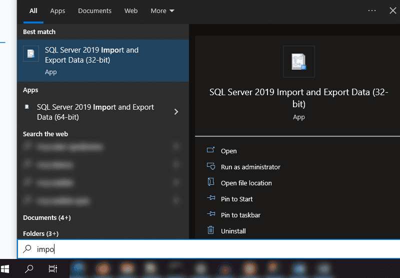Switch to the Web search tab

[131, 11]
